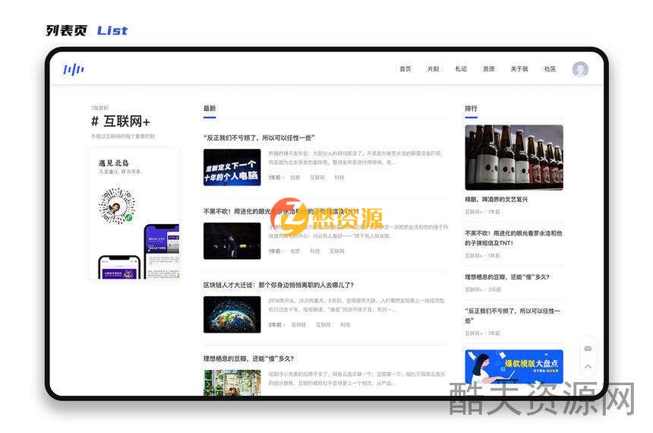Screen dimensions: 653x433
Task: Open article 理想栖息的豆瓣 in main list
Action: point(248,359)
